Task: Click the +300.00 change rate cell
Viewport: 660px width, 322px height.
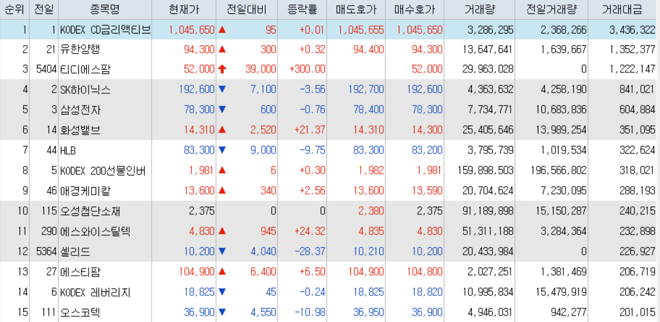Action: (x=307, y=70)
